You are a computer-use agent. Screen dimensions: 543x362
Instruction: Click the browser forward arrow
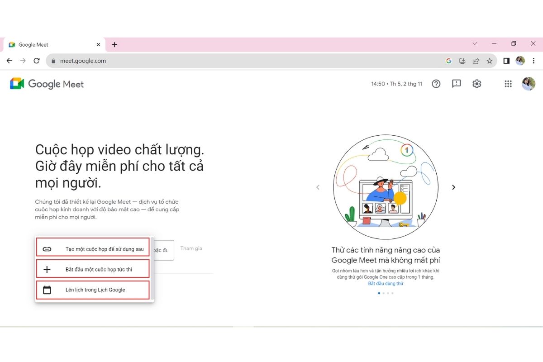click(23, 61)
